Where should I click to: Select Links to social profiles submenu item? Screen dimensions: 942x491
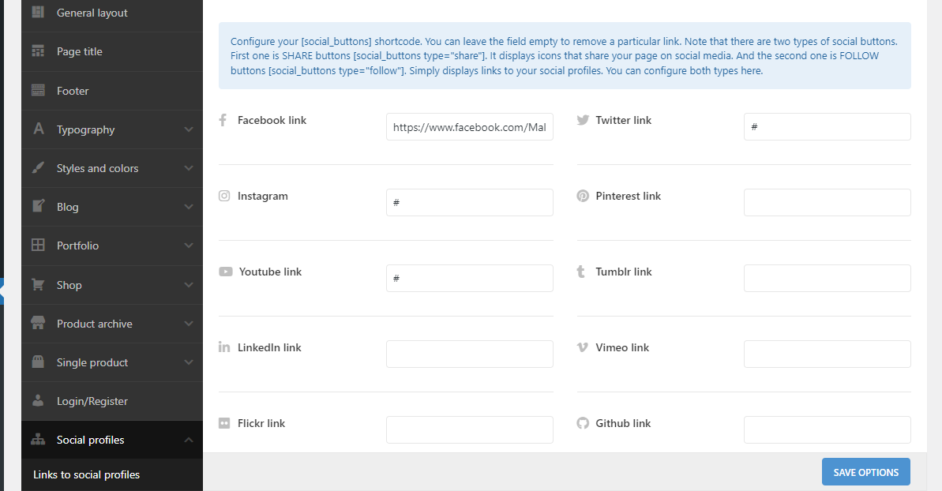coord(87,474)
